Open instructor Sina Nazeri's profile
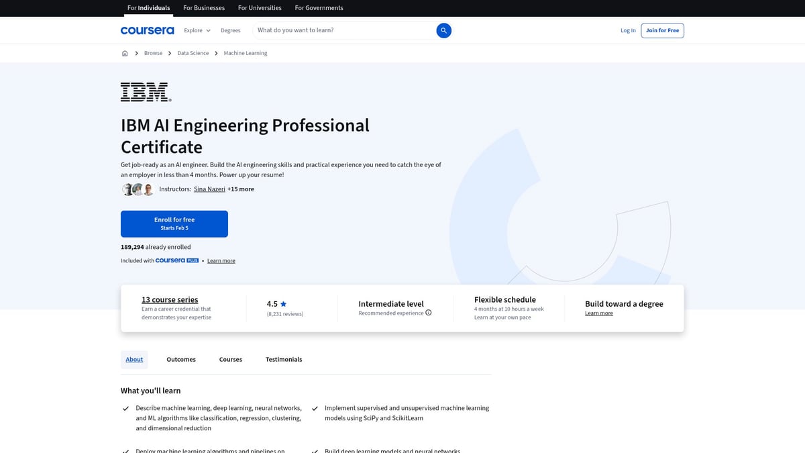This screenshot has width=805, height=453. [209, 189]
